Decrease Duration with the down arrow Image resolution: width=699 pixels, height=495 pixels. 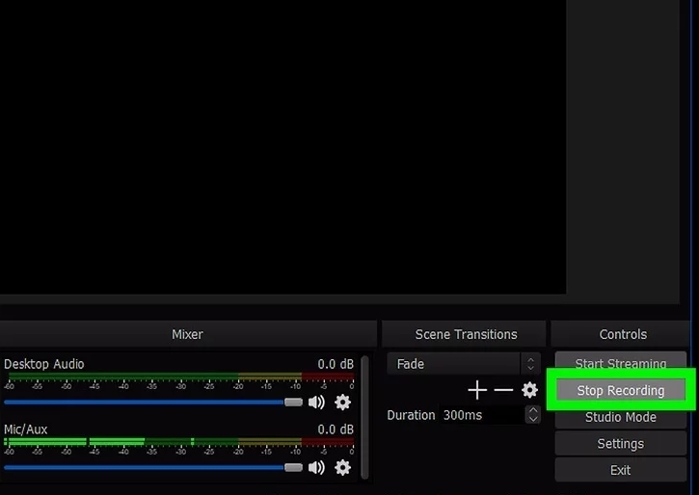[533, 419]
